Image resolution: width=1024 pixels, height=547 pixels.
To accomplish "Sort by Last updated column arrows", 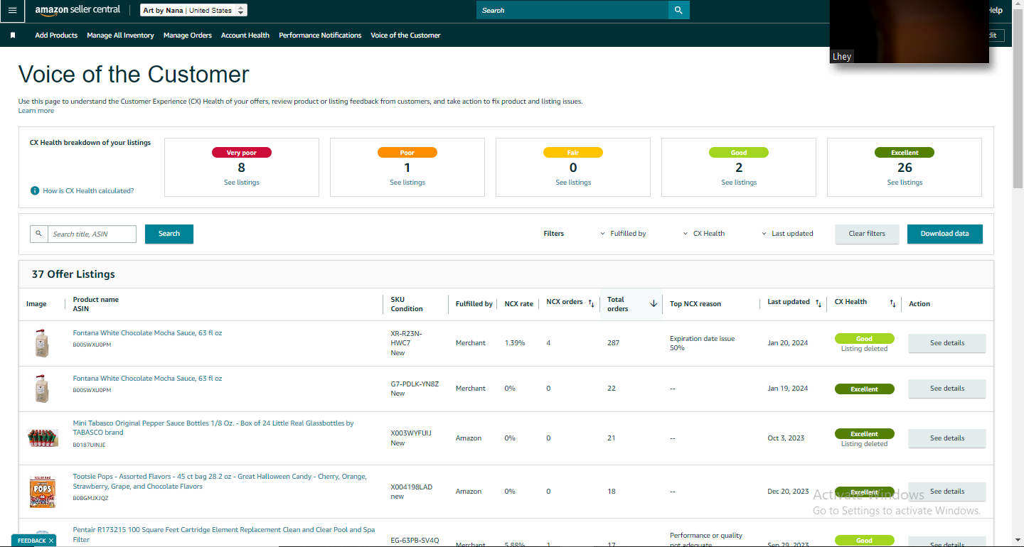I will click(x=818, y=303).
